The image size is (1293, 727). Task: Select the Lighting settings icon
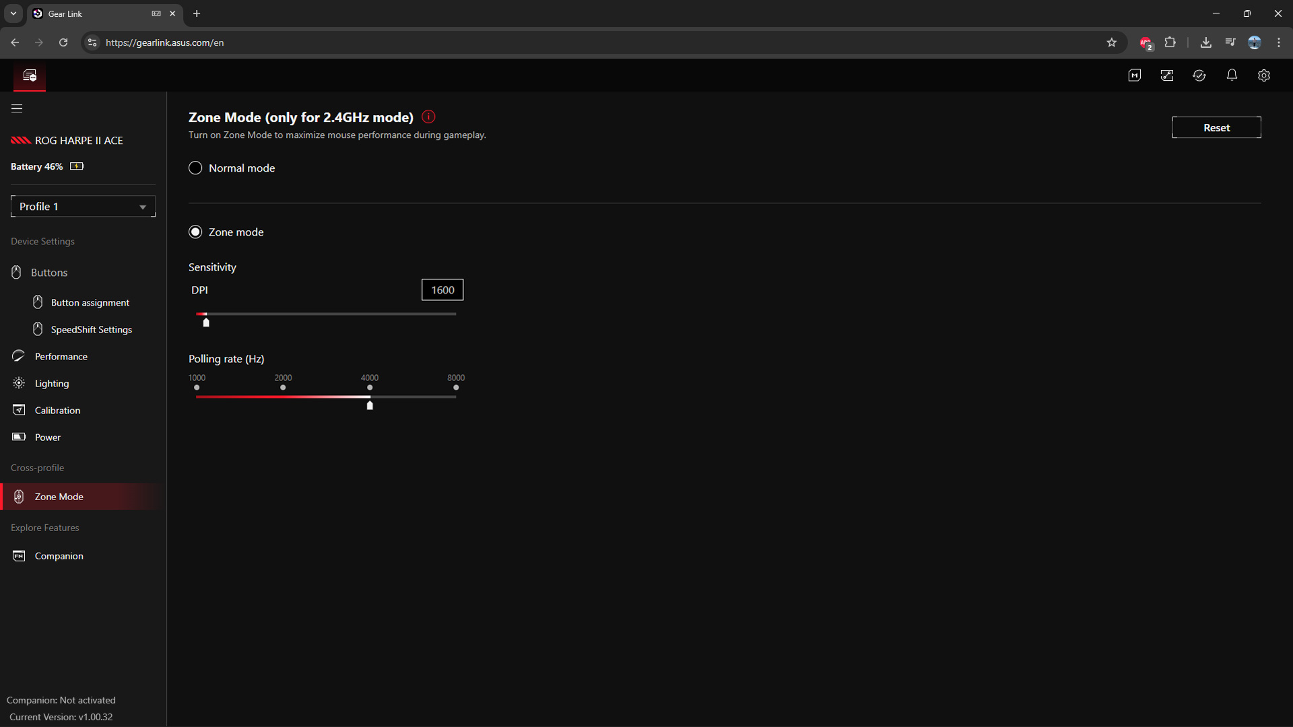[18, 383]
